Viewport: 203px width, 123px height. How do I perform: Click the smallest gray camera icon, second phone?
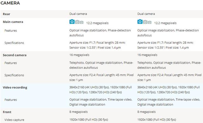click(149, 22)
